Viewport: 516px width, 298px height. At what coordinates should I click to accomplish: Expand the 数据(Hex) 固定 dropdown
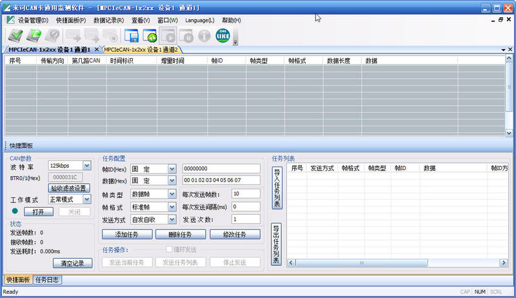pos(172,181)
